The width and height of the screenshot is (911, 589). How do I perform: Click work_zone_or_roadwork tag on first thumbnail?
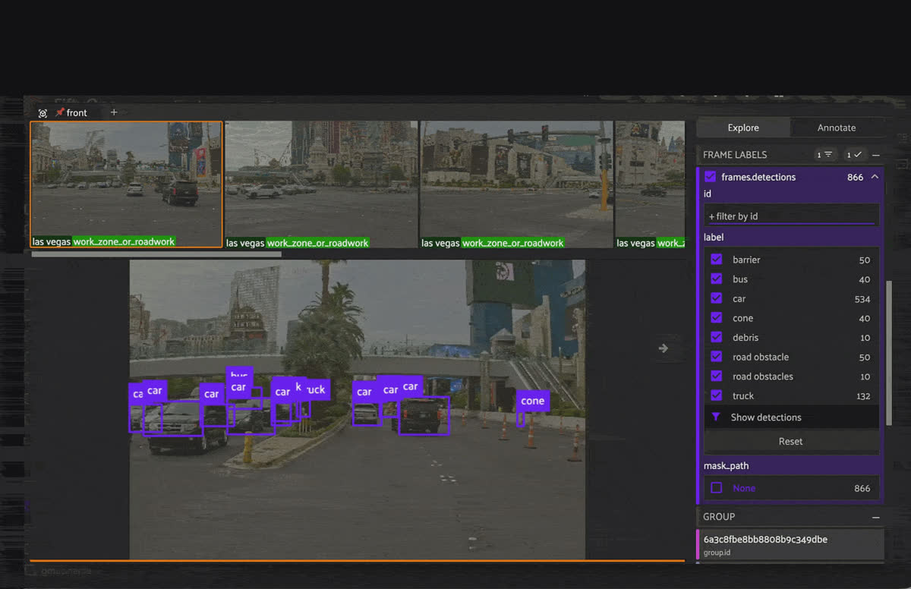tap(125, 242)
